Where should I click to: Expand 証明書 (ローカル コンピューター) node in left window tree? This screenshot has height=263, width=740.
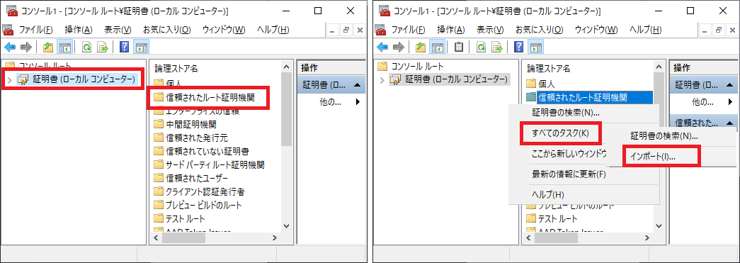pyautogui.click(x=10, y=79)
